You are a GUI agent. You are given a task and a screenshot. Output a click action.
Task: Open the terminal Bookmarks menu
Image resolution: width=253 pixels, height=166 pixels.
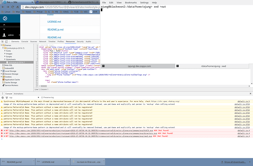click(131, 3)
